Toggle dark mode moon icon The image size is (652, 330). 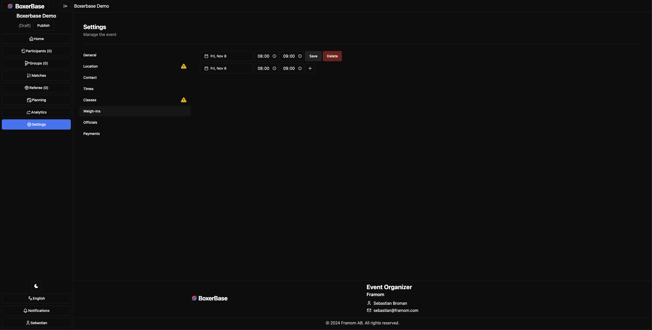point(36,286)
